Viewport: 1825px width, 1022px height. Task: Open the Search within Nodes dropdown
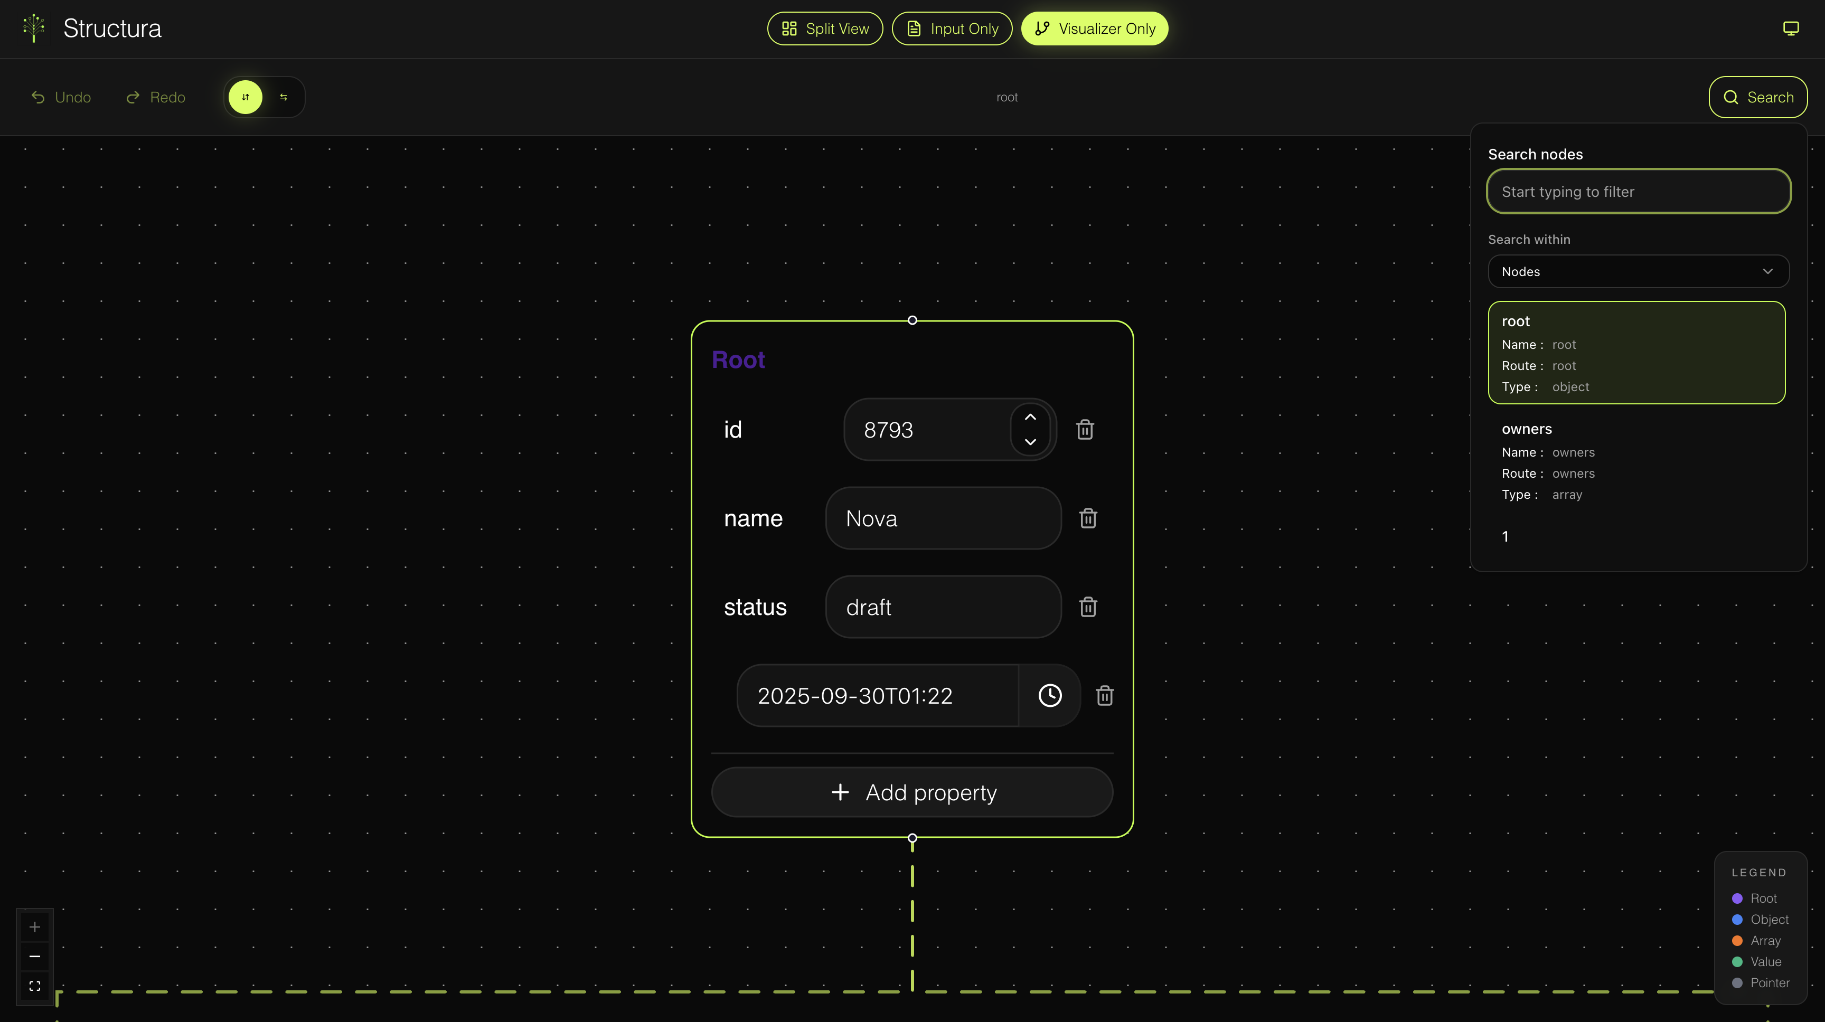point(1638,272)
